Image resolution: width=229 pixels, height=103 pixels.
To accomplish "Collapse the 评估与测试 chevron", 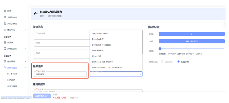I will (x=26, y=68).
